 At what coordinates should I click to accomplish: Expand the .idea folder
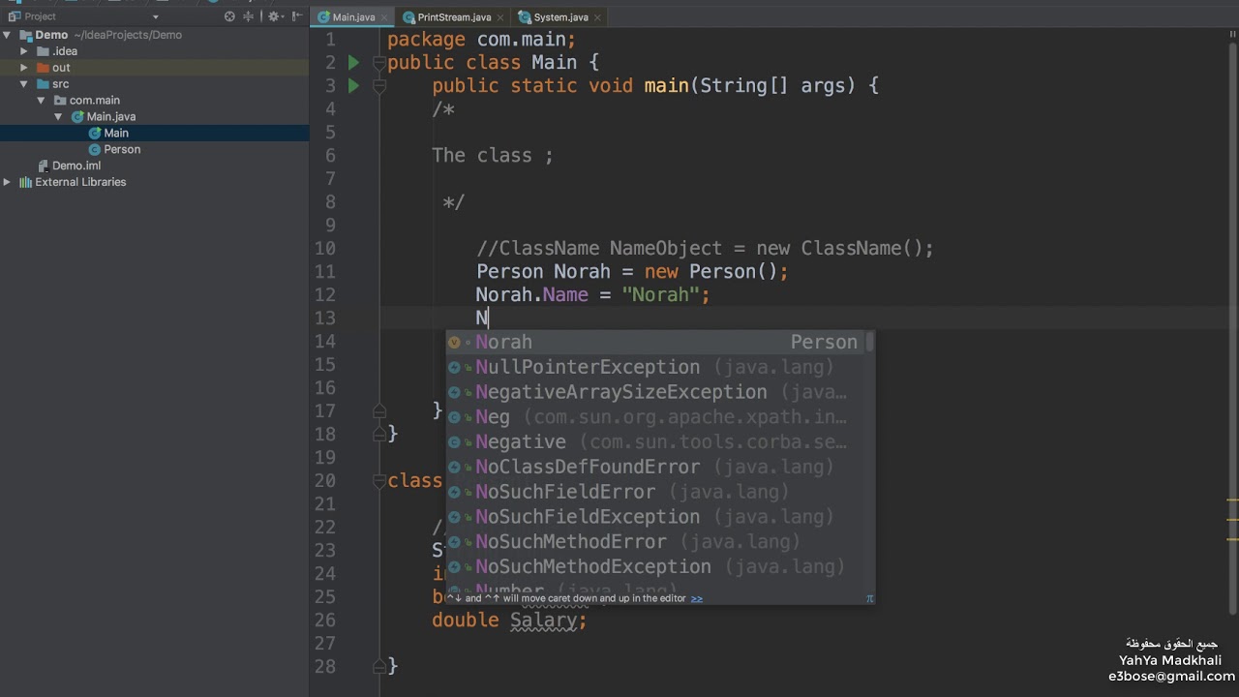pos(24,51)
